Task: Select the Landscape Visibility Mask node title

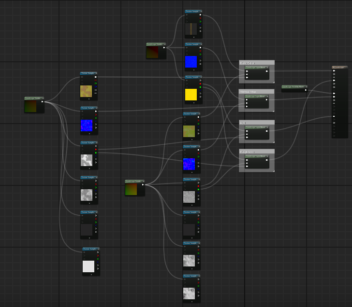Action: [293, 87]
